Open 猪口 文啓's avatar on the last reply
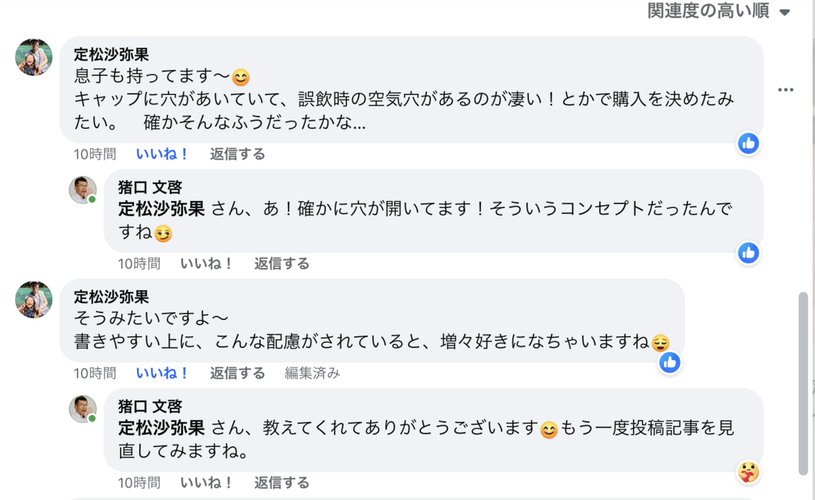The image size is (815, 500). [83, 409]
